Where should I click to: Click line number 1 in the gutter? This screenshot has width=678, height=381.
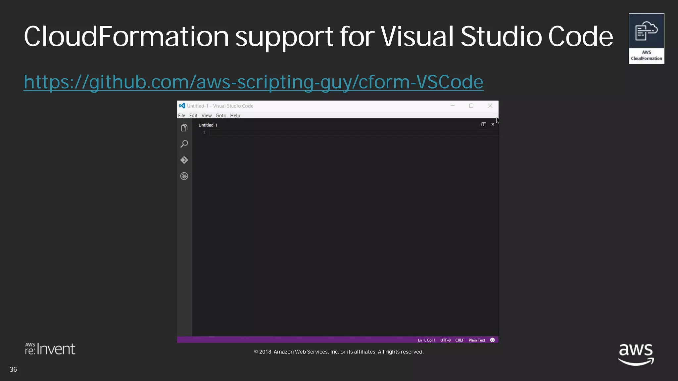(x=204, y=133)
